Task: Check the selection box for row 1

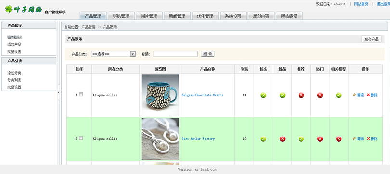Action: click(81, 94)
